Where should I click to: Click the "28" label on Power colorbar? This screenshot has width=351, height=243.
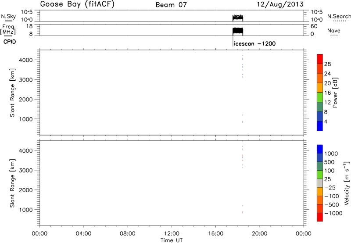pyautogui.click(x=327, y=64)
